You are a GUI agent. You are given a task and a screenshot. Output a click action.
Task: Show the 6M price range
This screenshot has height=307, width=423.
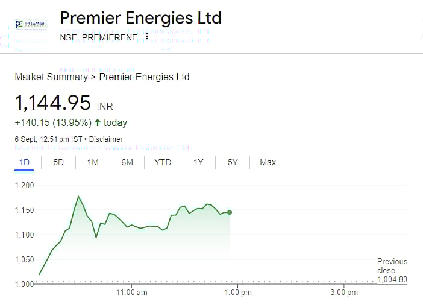click(x=127, y=162)
